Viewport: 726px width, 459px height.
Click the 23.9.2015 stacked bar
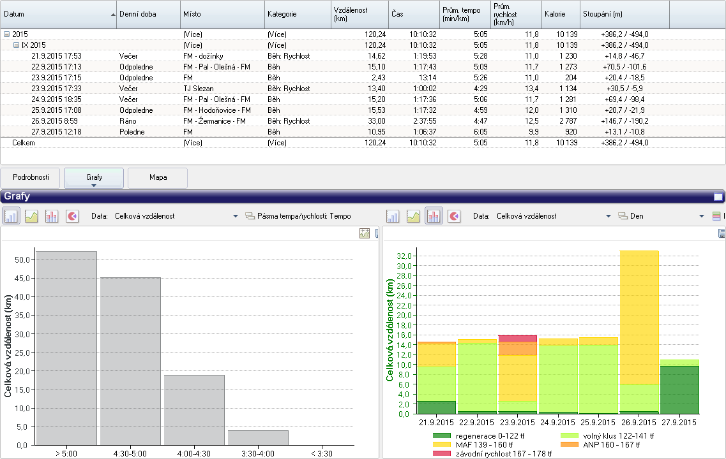(518, 374)
